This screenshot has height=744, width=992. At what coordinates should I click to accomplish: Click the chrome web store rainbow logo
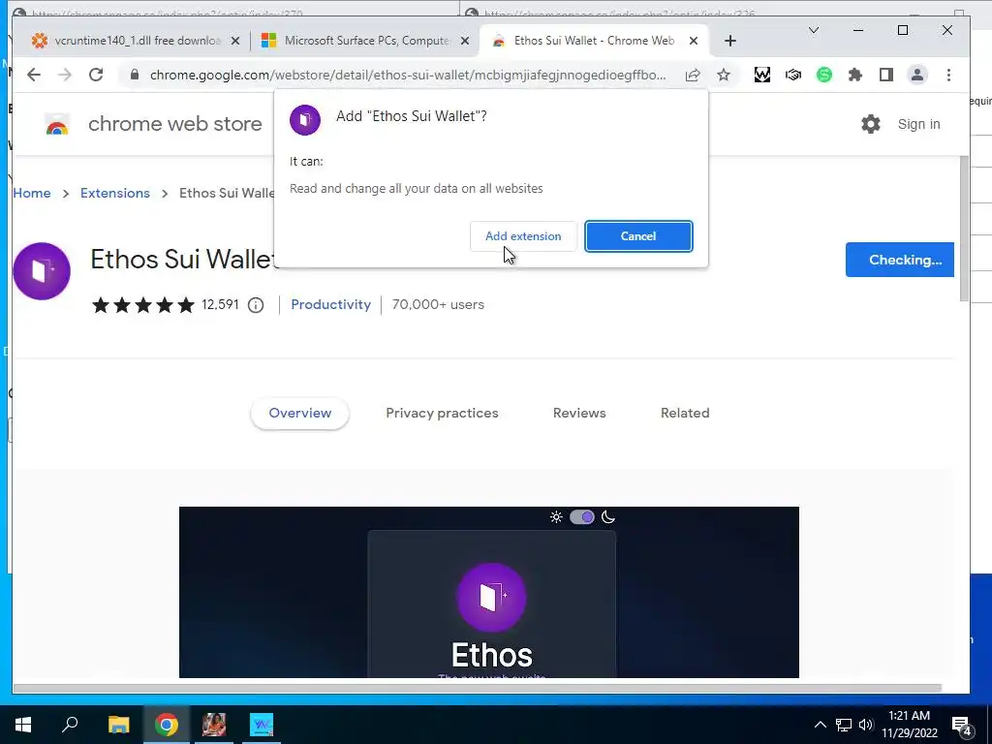[x=57, y=125]
